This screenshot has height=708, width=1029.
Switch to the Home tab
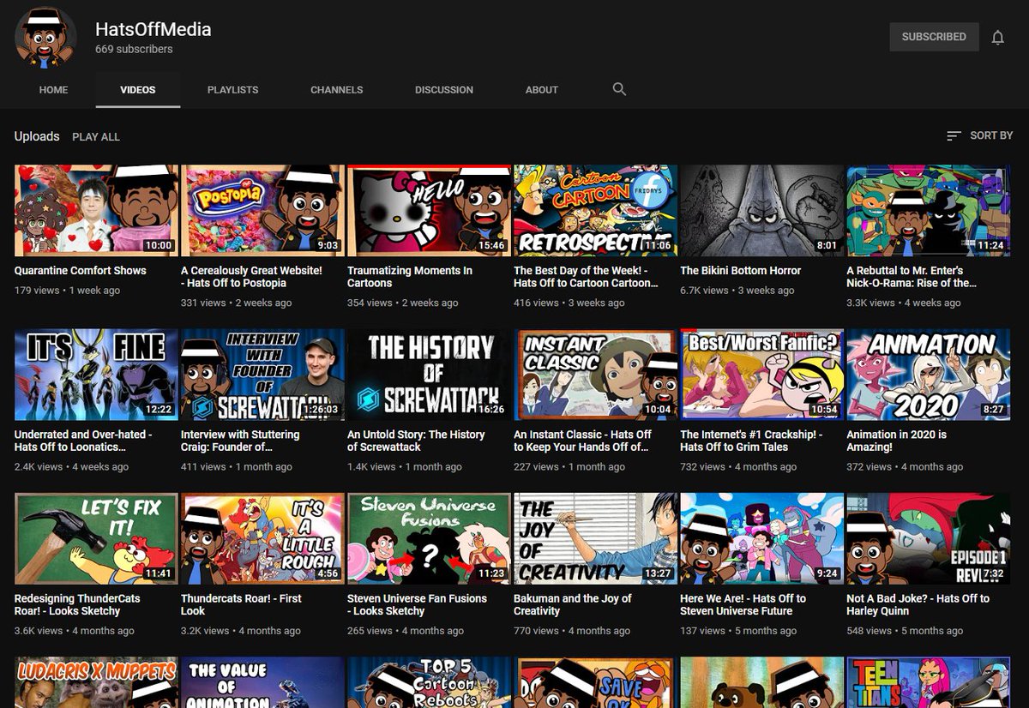click(x=53, y=90)
